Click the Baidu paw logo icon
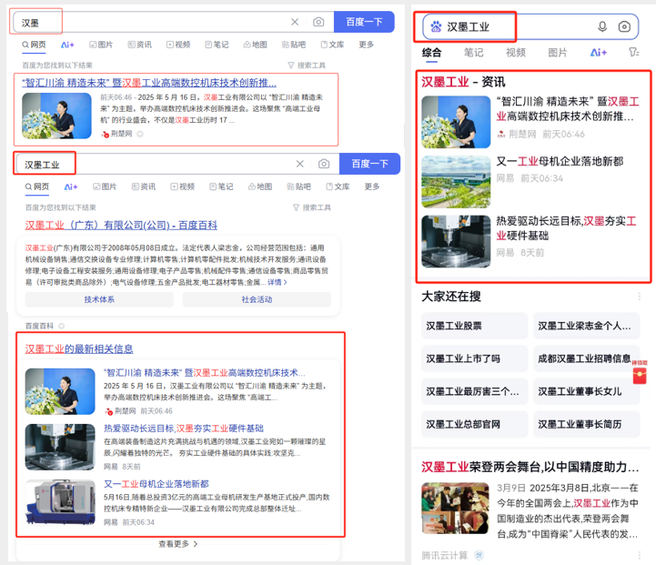The height and width of the screenshot is (565, 656). click(436, 27)
